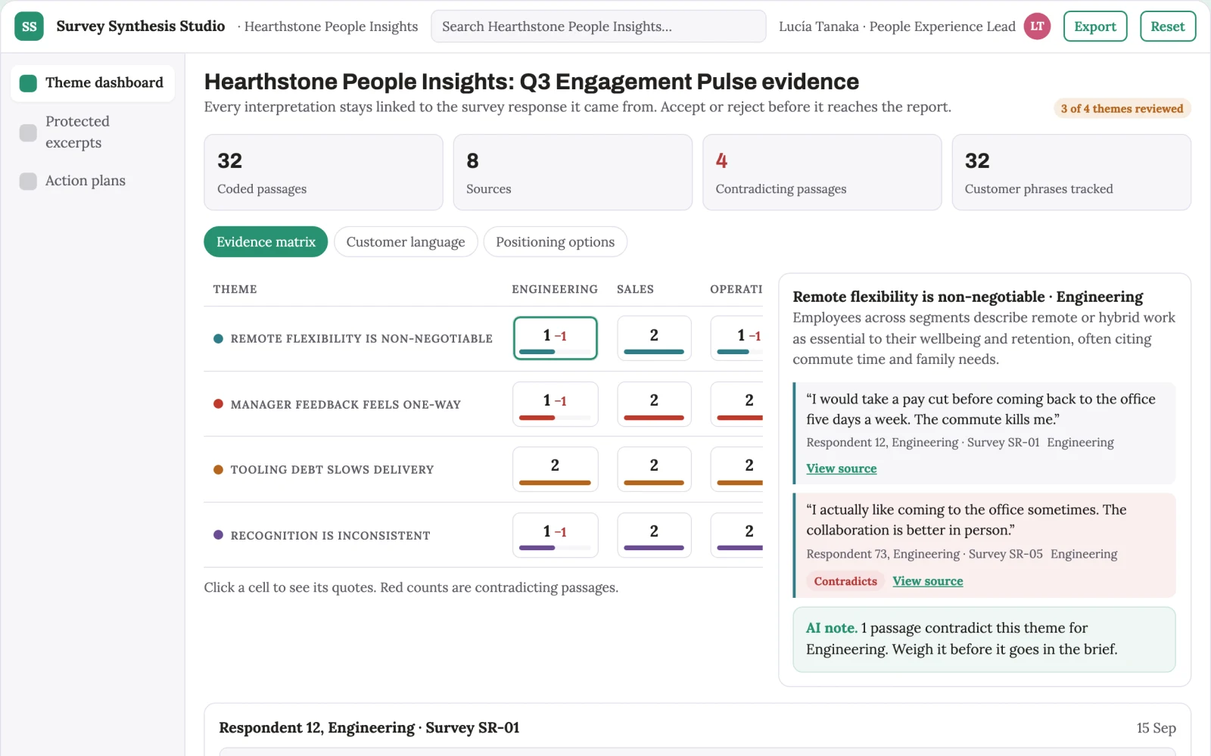Open the Customer phrases tracked card
Screen dimensions: 1211x756
point(1071,173)
